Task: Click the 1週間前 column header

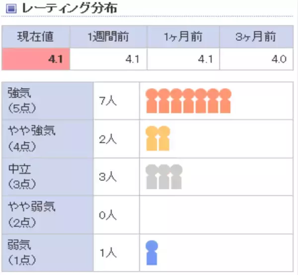Action: [x=108, y=36]
